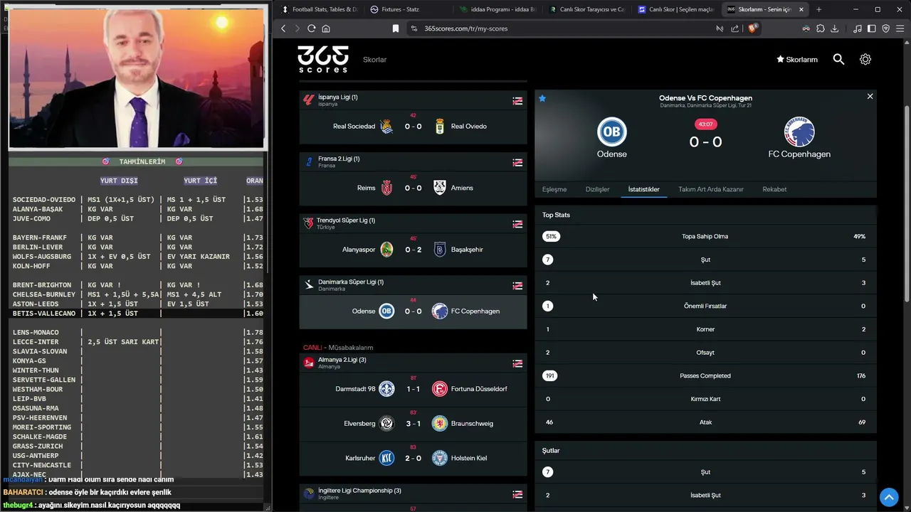Open a new browser tab
The height and width of the screenshot is (512, 911).
coord(818,9)
